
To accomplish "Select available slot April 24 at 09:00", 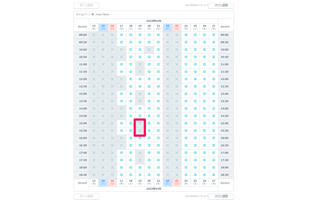I will tap(186, 35).
